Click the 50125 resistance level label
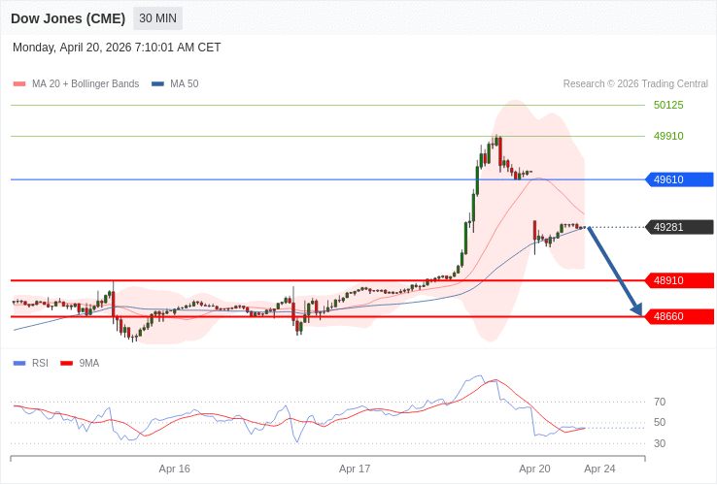This screenshot has width=717, height=485. click(x=668, y=105)
